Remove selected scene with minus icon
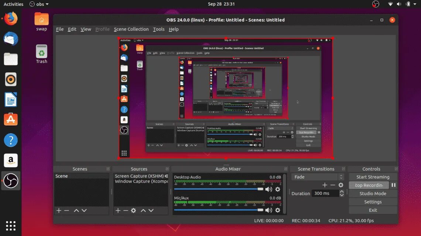 (66, 211)
